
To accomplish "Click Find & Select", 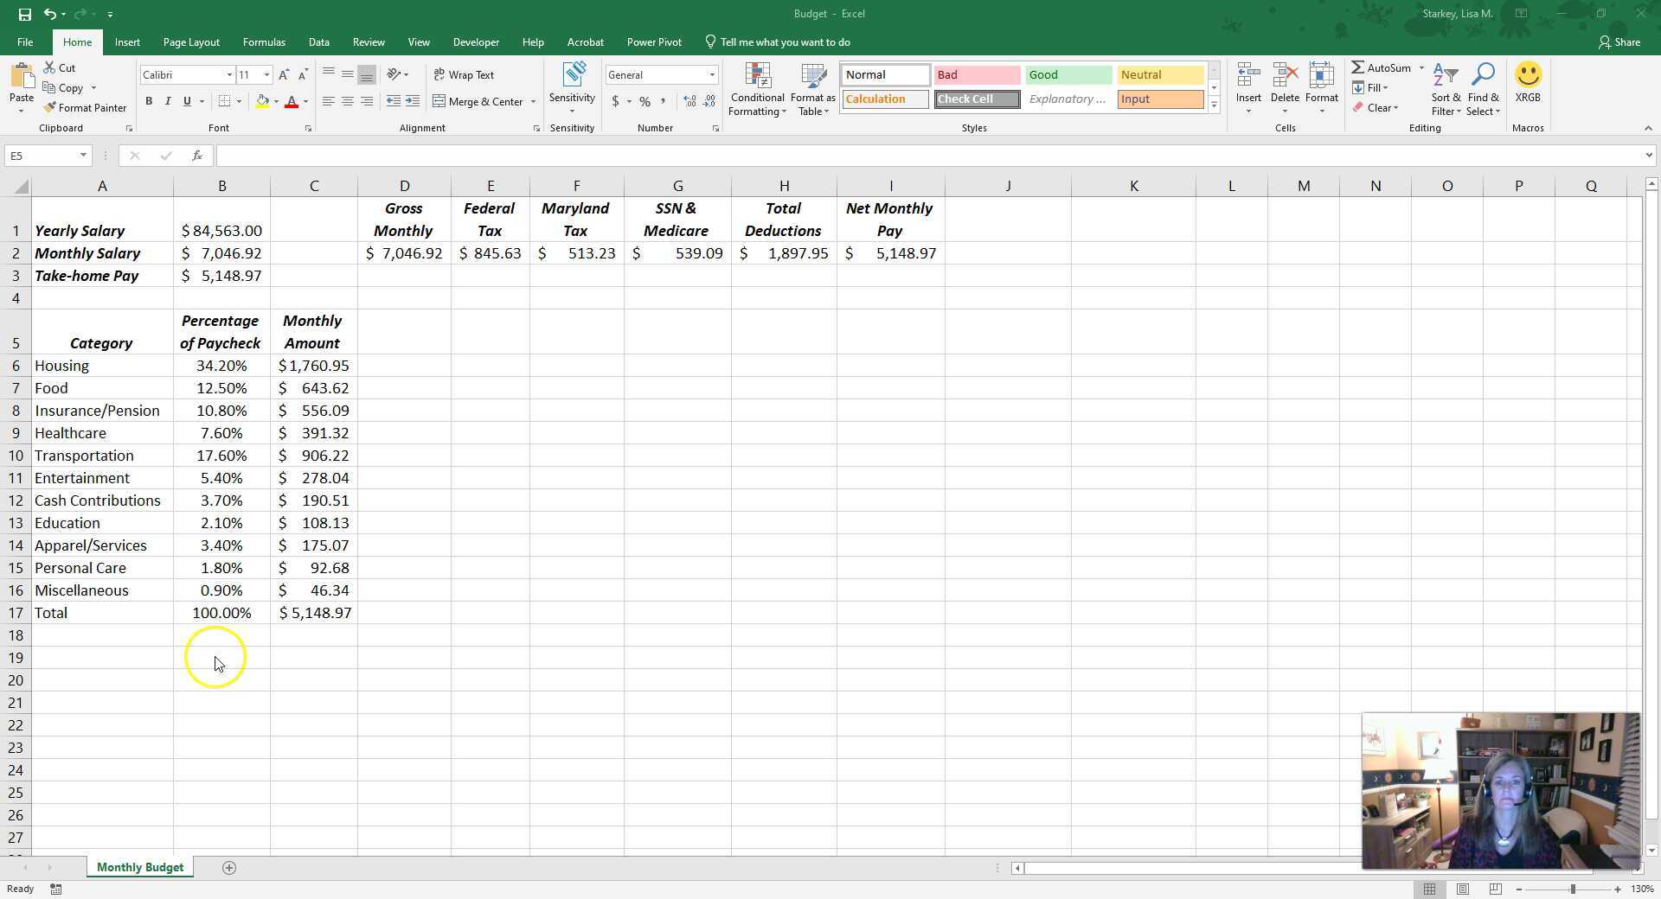I will coord(1483,89).
